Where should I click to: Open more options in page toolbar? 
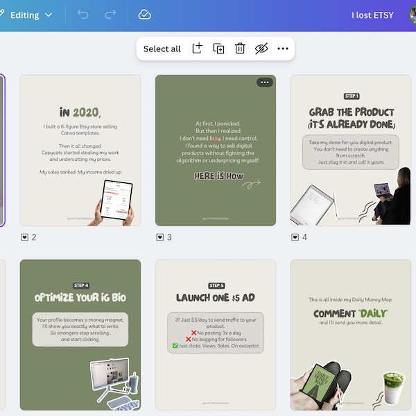pos(283,49)
